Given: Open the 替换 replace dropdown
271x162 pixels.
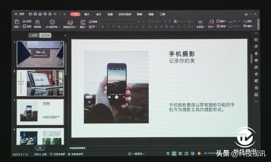Looking at the screenshot, I should [x=249, y=26].
